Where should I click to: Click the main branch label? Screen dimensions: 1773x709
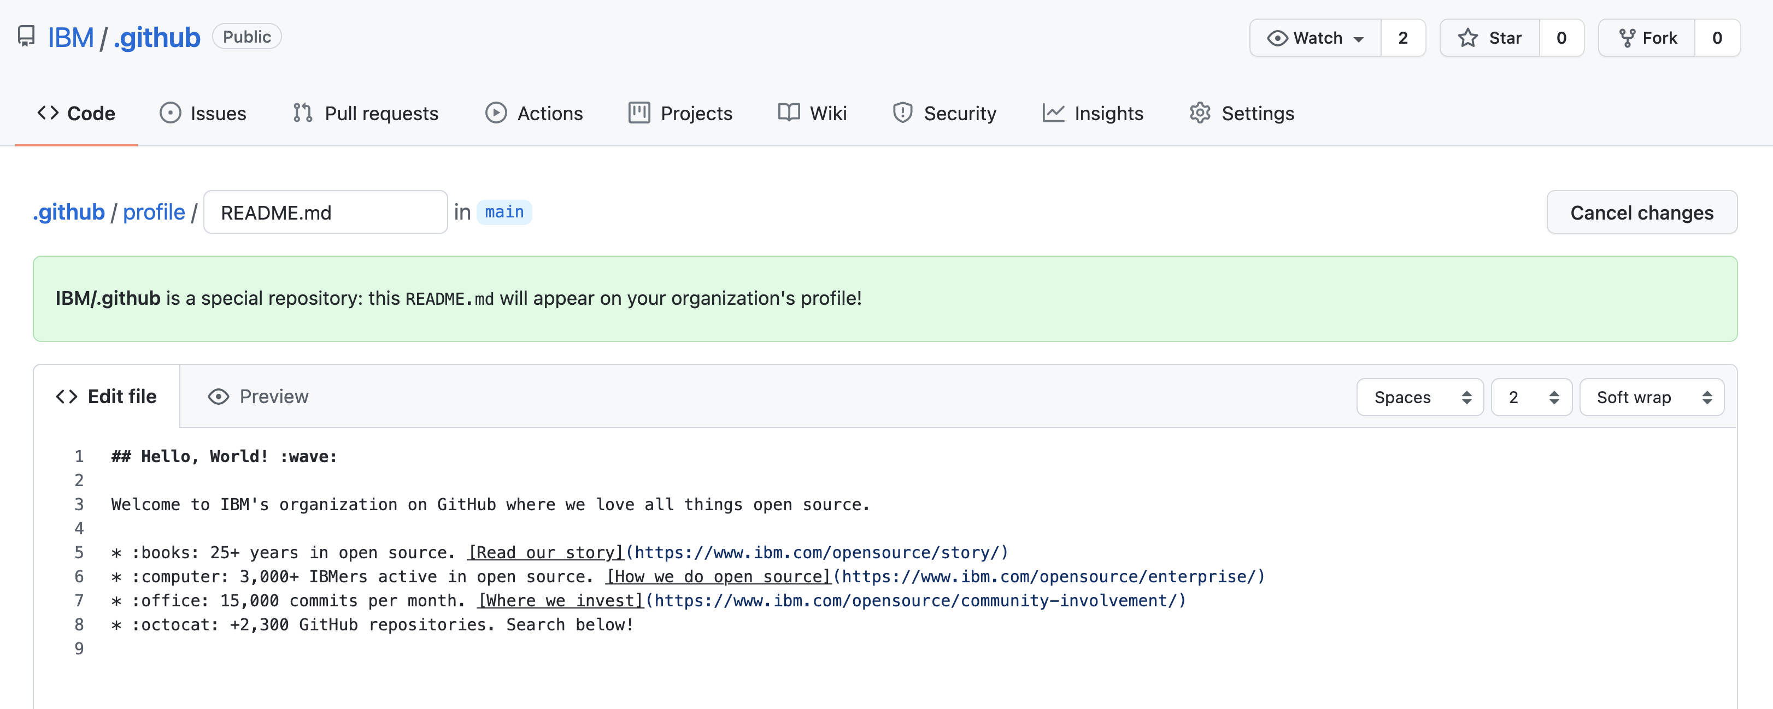click(x=504, y=212)
